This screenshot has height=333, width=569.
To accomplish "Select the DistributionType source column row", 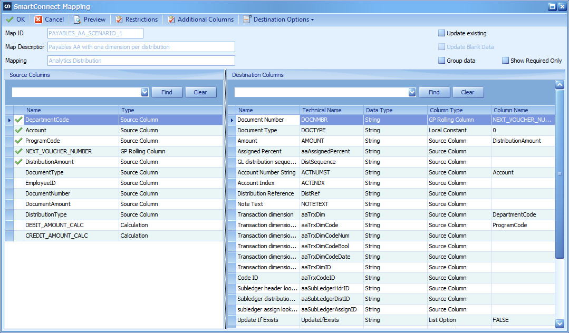I will [x=114, y=214].
